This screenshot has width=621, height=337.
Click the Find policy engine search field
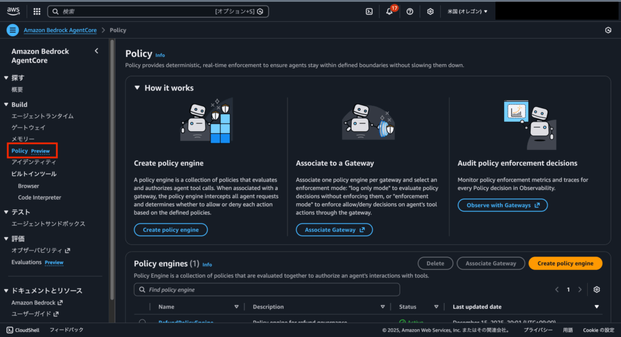tap(267, 290)
